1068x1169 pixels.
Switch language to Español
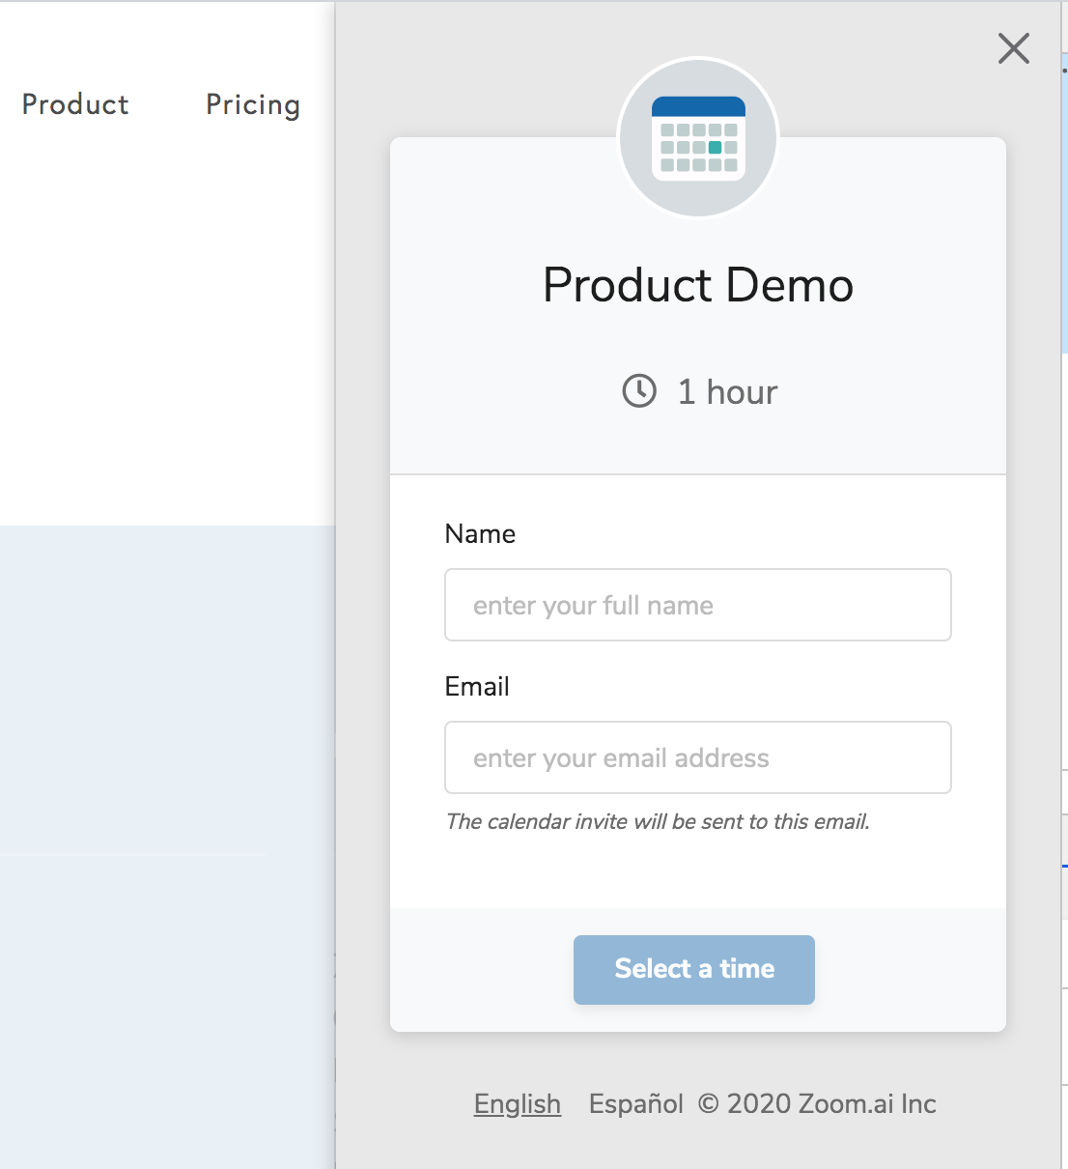click(636, 1103)
